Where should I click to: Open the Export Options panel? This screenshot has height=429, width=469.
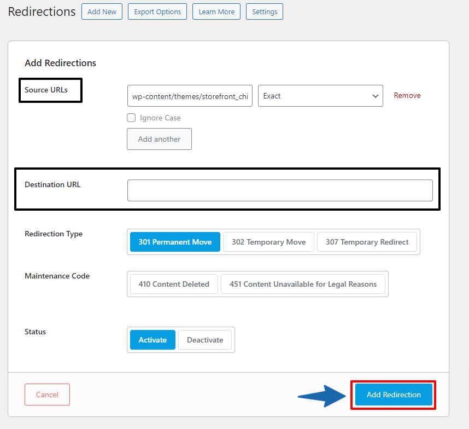coord(157,11)
